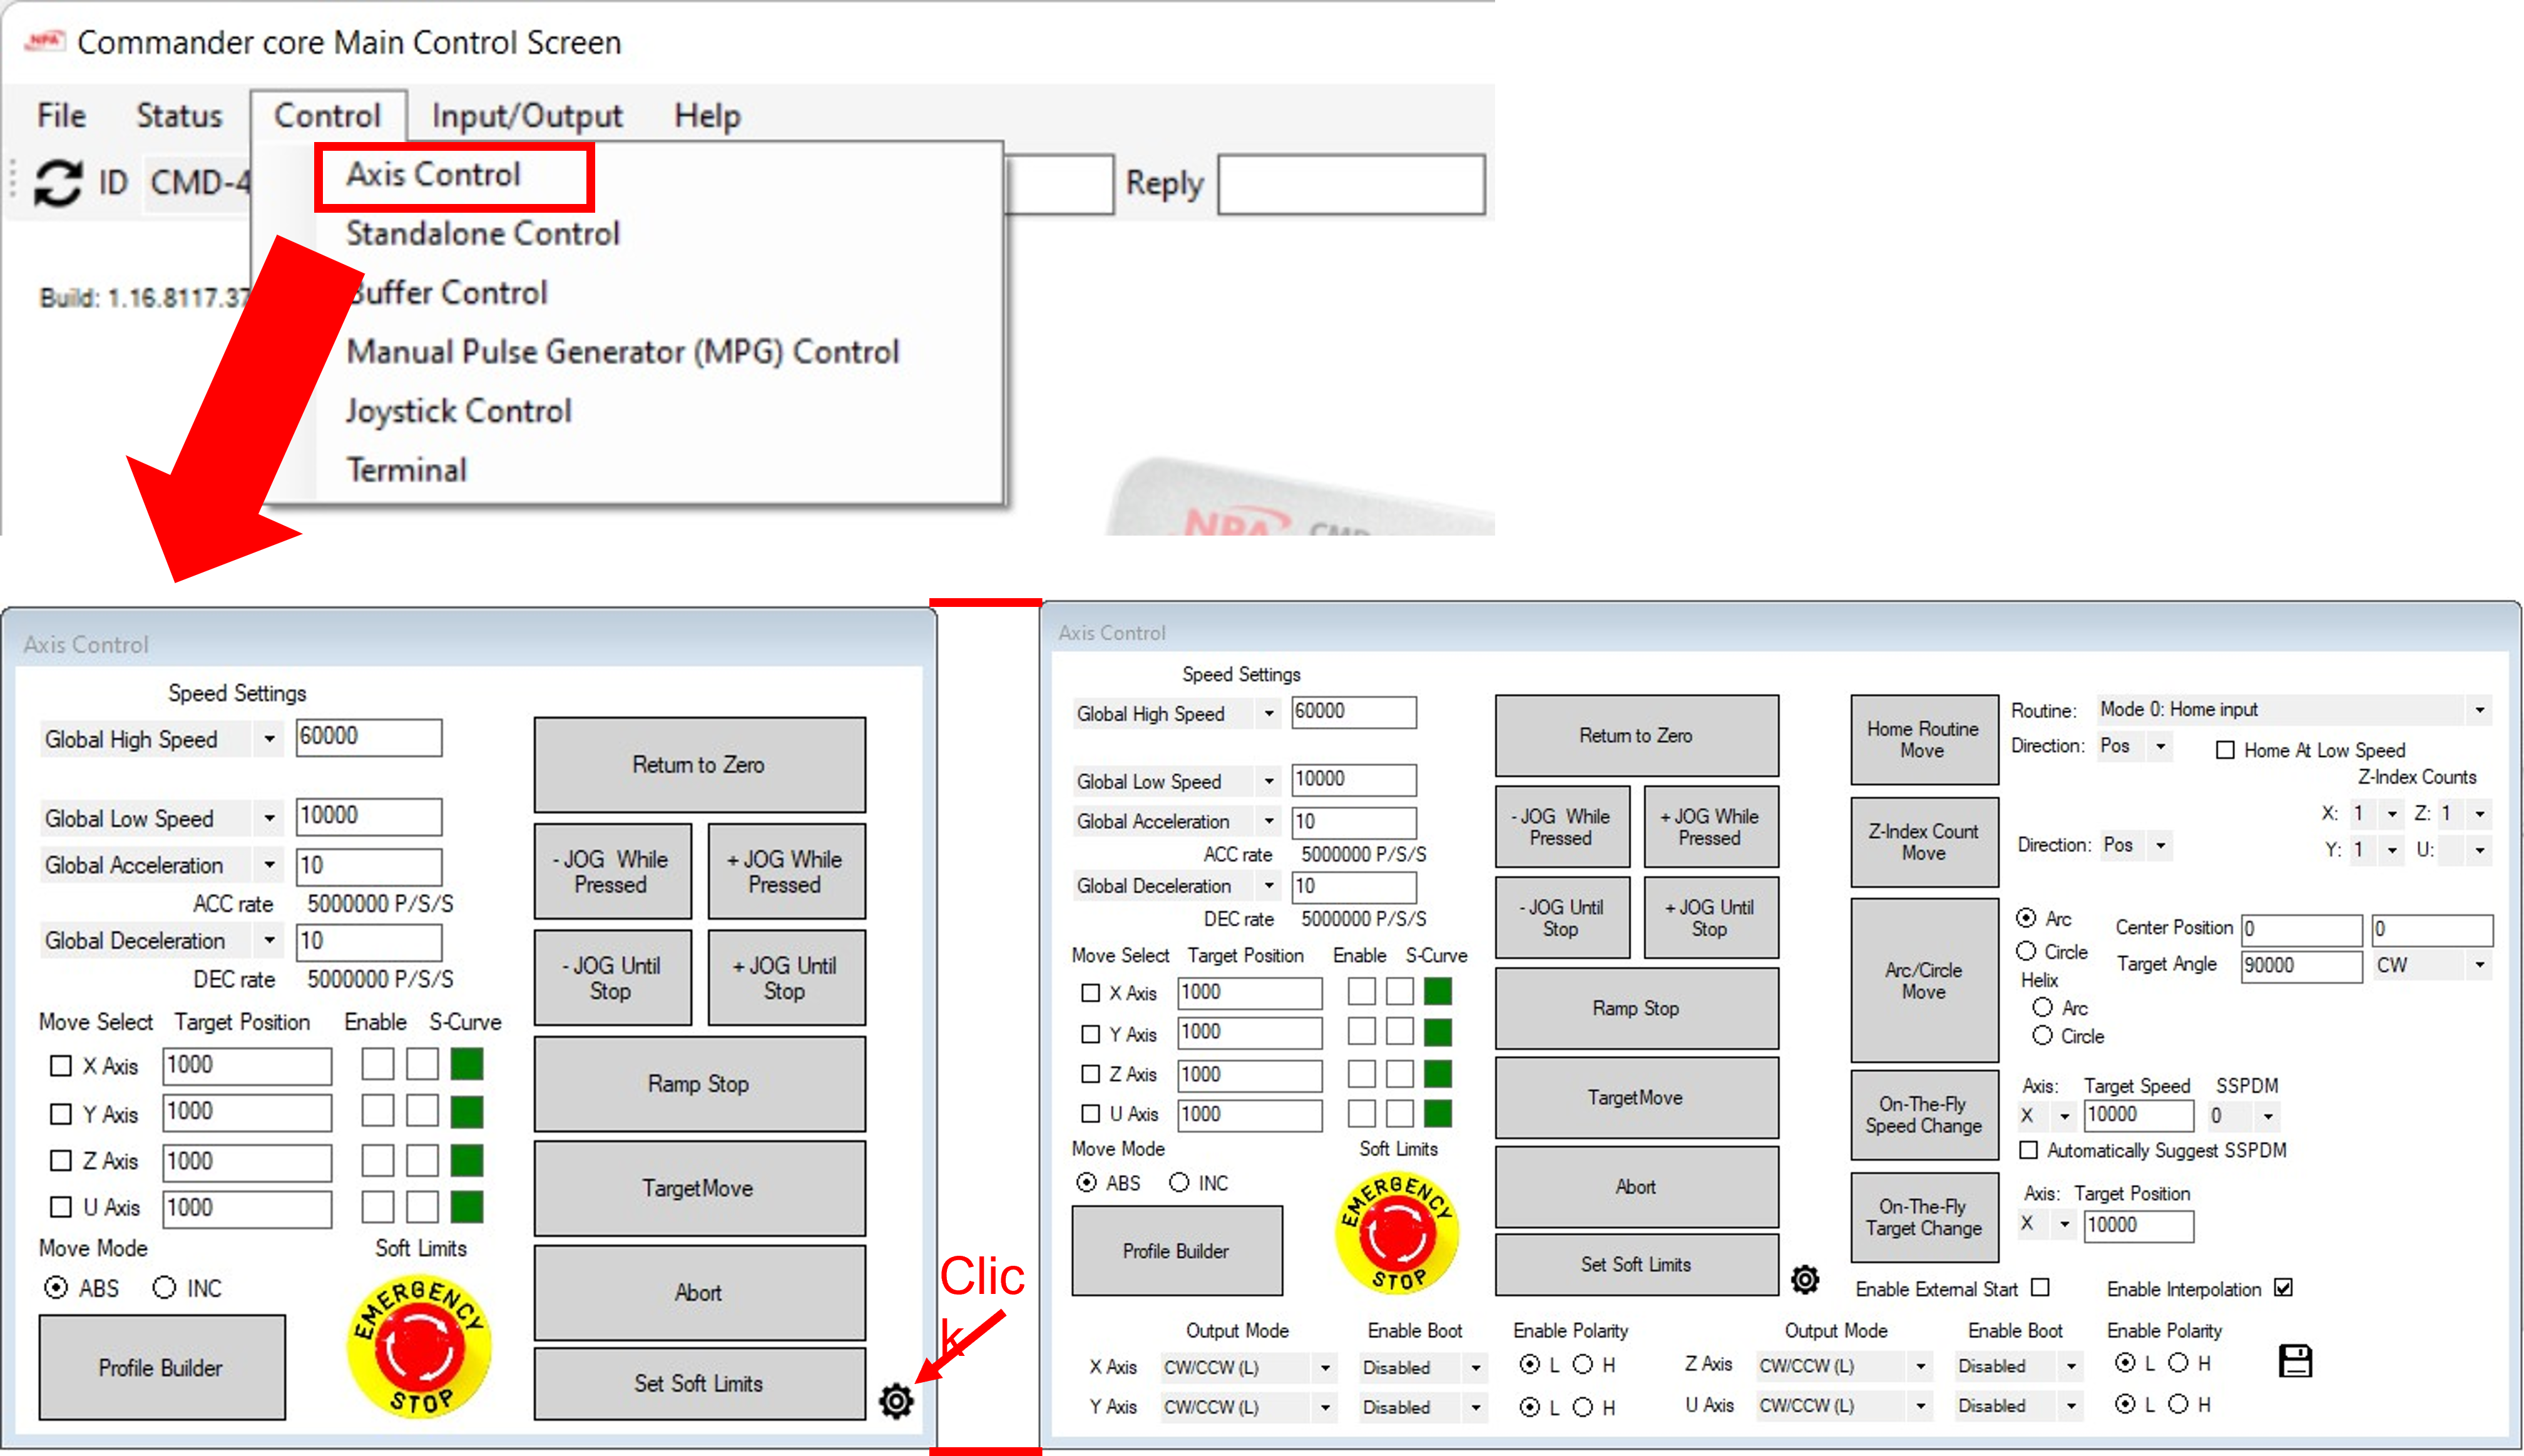Click Return to Zero in compact window

point(699,765)
